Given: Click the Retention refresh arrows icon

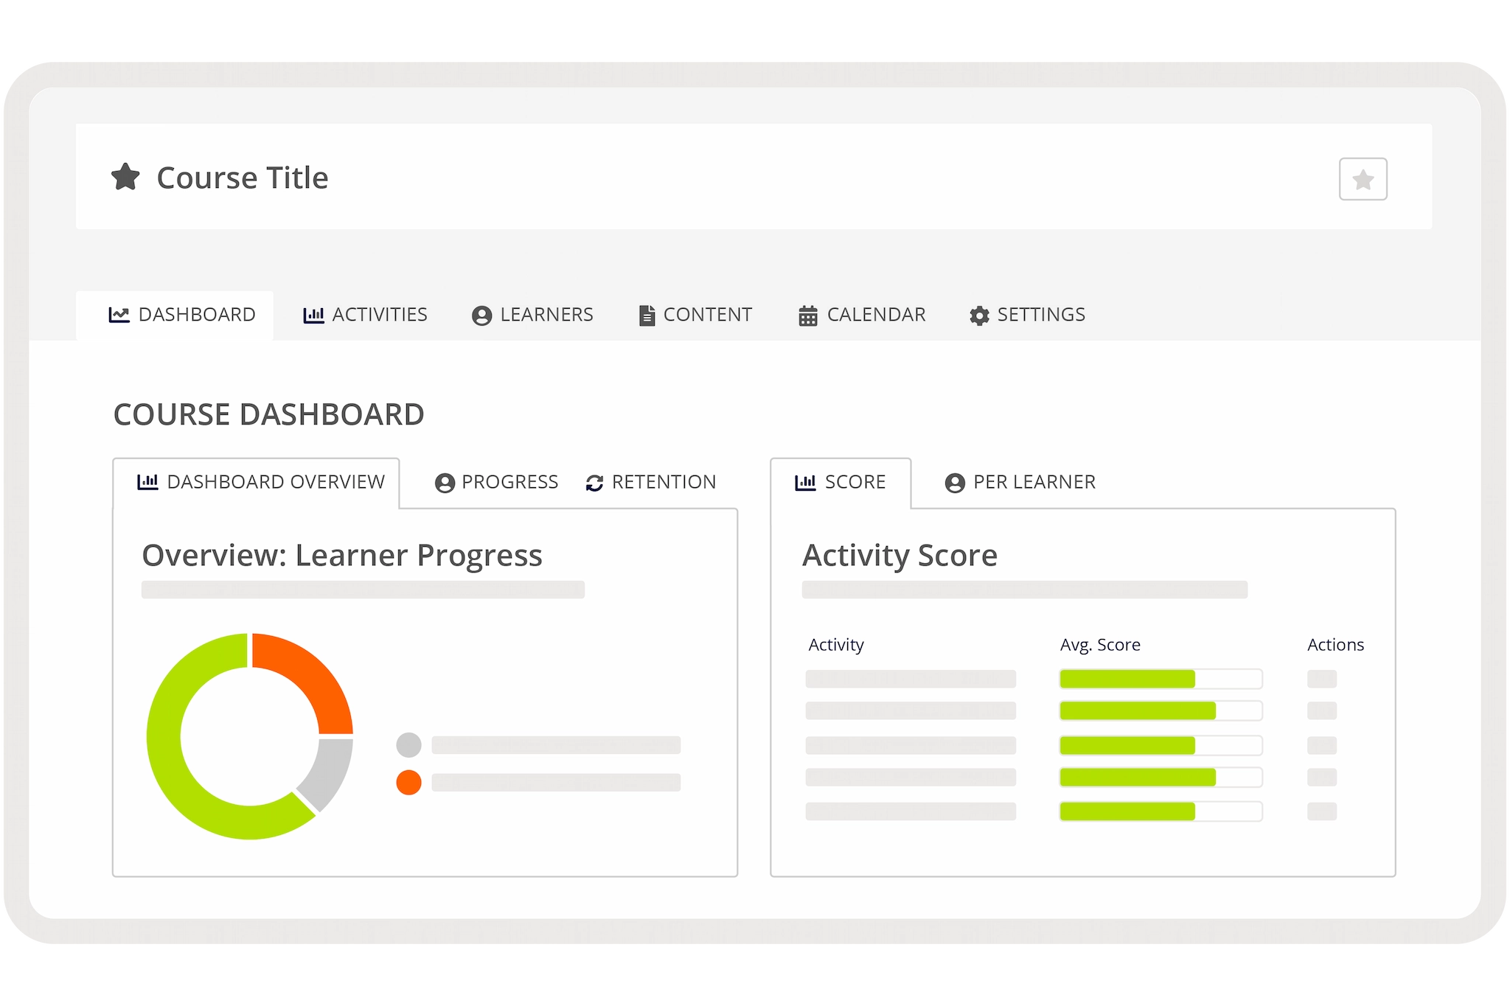Looking at the screenshot, I should [x=594, y=483].
